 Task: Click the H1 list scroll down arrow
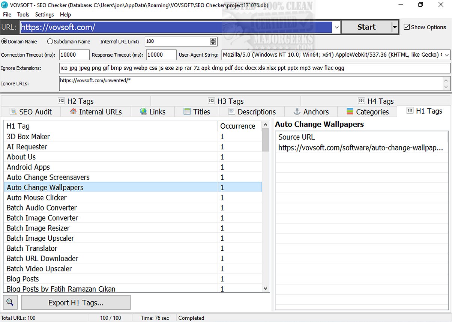[x=266, y=289]
